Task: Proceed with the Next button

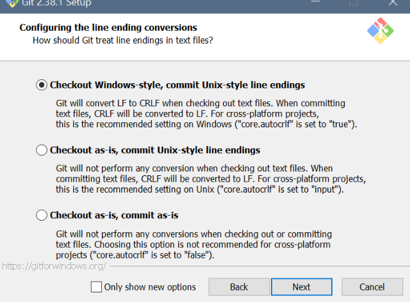Action: (x=302, y=287)
